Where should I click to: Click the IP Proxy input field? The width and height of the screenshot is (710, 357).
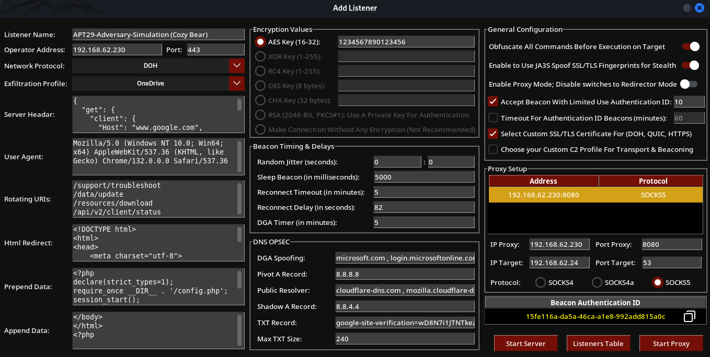click(559, 244)
